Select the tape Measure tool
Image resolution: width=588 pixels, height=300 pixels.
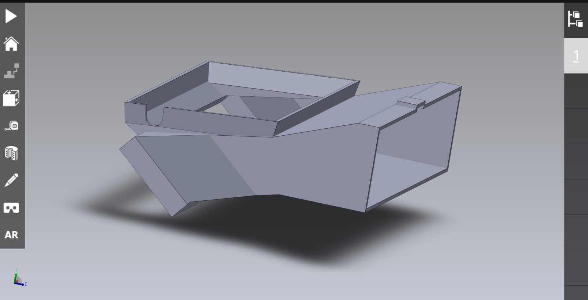(11, 126)
